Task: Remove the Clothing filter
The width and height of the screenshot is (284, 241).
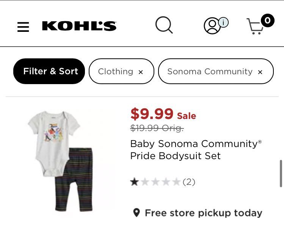Action: click(141, 72)
